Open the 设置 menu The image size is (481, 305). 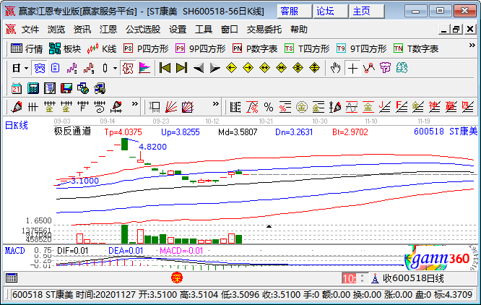178,30
